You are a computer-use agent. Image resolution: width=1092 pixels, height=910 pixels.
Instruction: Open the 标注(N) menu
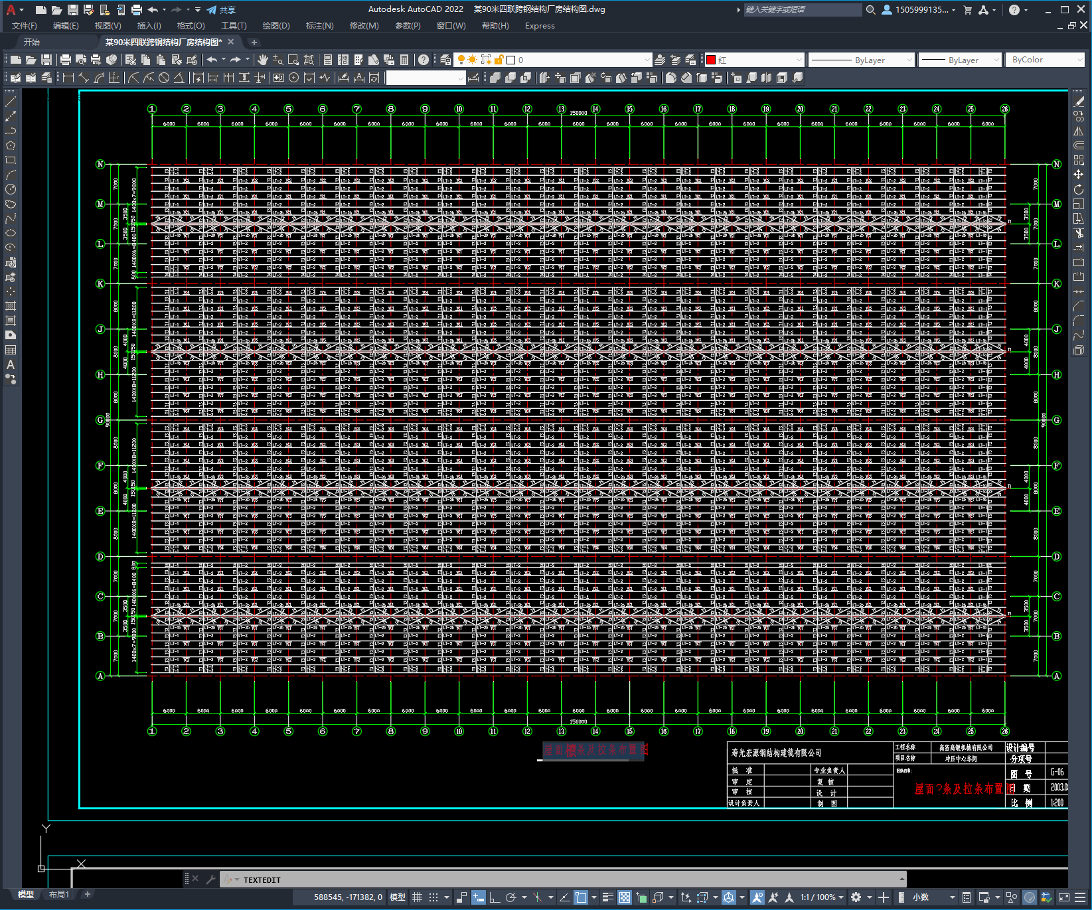[x=319, y=26]
